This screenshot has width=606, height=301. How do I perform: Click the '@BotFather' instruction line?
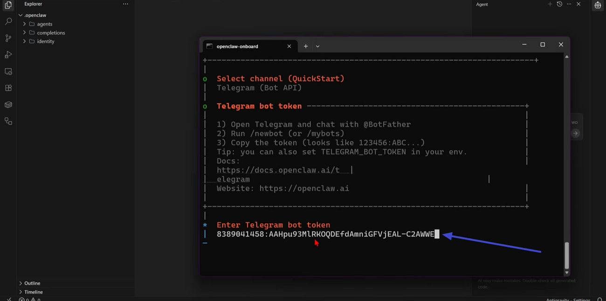314,125
